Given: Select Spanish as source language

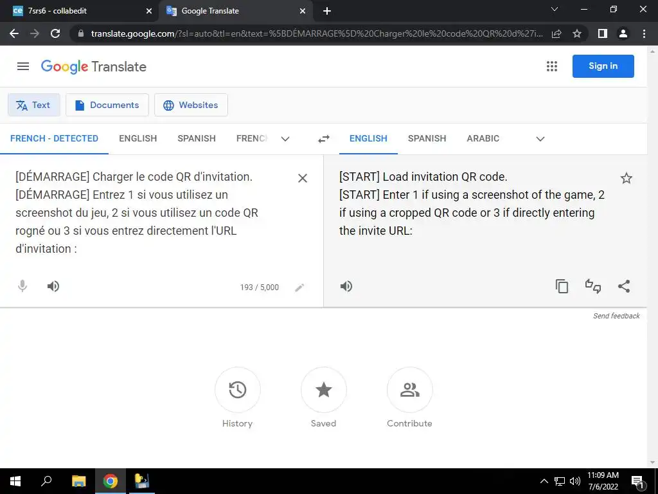Looking at the screenshot, I should (197, 139).
